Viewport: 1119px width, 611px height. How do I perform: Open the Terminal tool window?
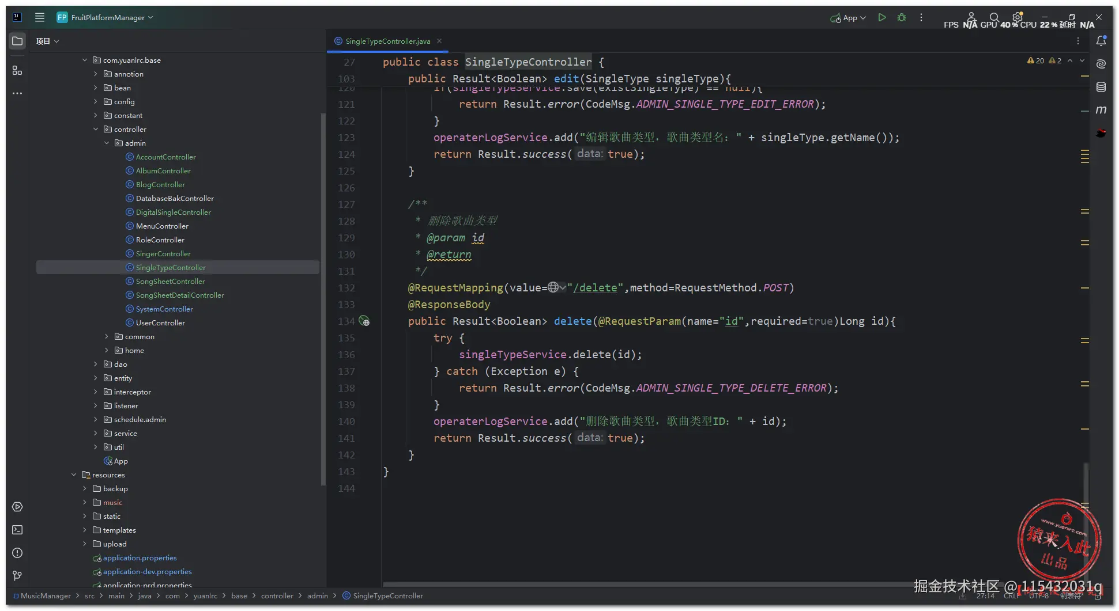17,530
